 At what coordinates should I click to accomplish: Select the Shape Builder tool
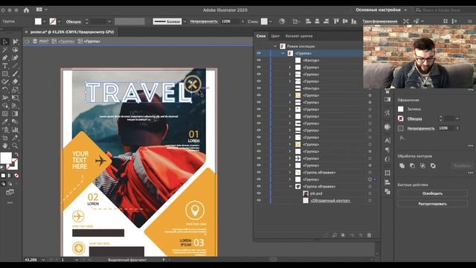[5, 106]
